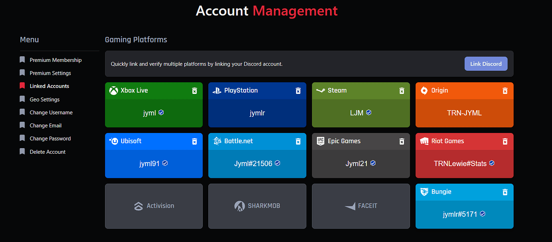Click the Epic Games delete icon

point(402,141)
